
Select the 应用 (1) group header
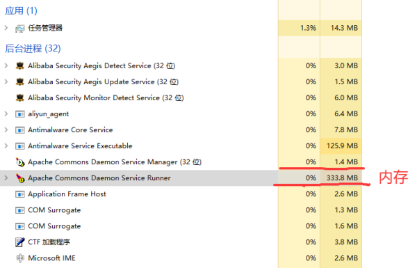click(x=21, y=10)
